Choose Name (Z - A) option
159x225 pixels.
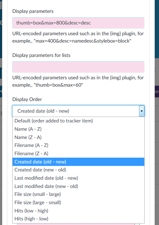[78, 137]
